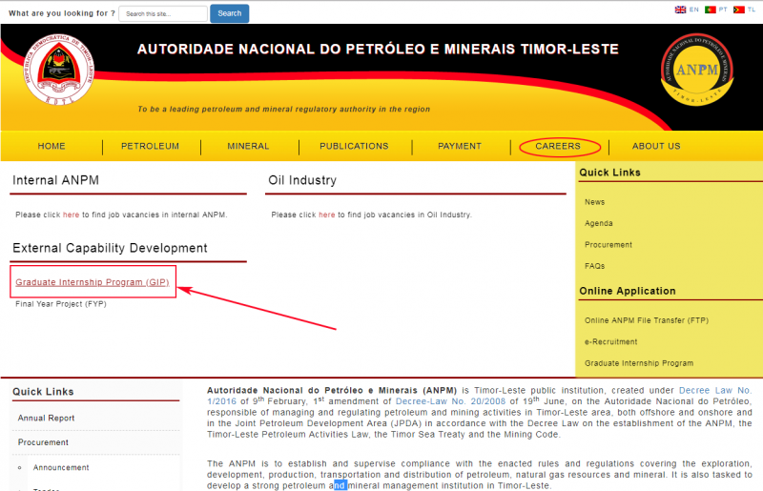Open Graduate Internship Program under Online Application

coord(639,363)
